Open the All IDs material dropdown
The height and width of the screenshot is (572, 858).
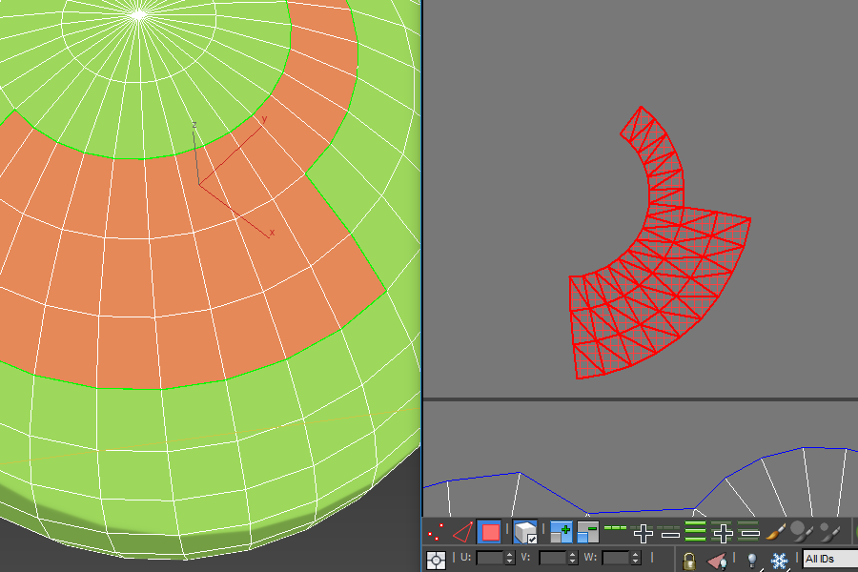pos(829,559)
